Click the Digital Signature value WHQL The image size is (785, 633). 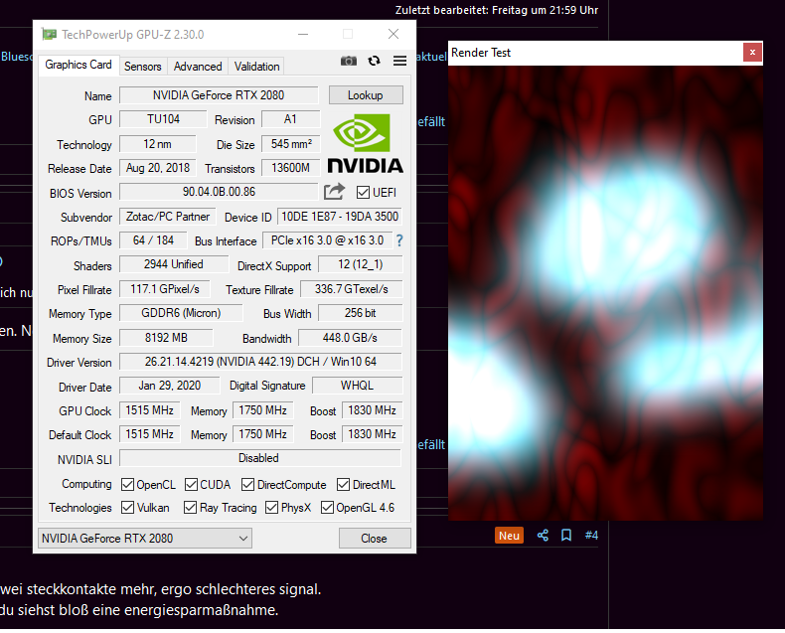tap(357, 386)
